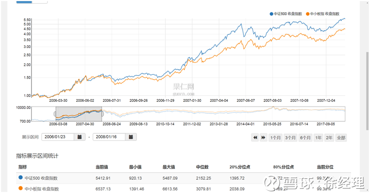Click the blue dot beside 中证500 table row
Viewport: 370px width, 193px height.
(21, 177)
